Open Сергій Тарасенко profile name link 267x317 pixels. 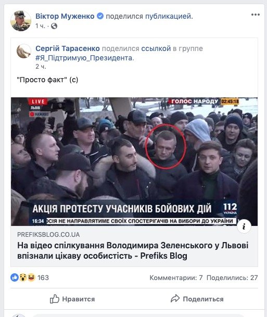[68, 48]
